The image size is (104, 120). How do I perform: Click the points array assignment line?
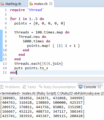coord(40,23)
